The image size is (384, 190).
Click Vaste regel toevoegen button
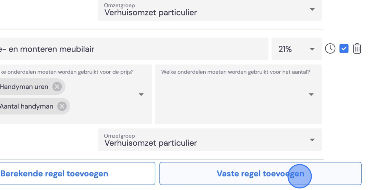click(260, 174)
